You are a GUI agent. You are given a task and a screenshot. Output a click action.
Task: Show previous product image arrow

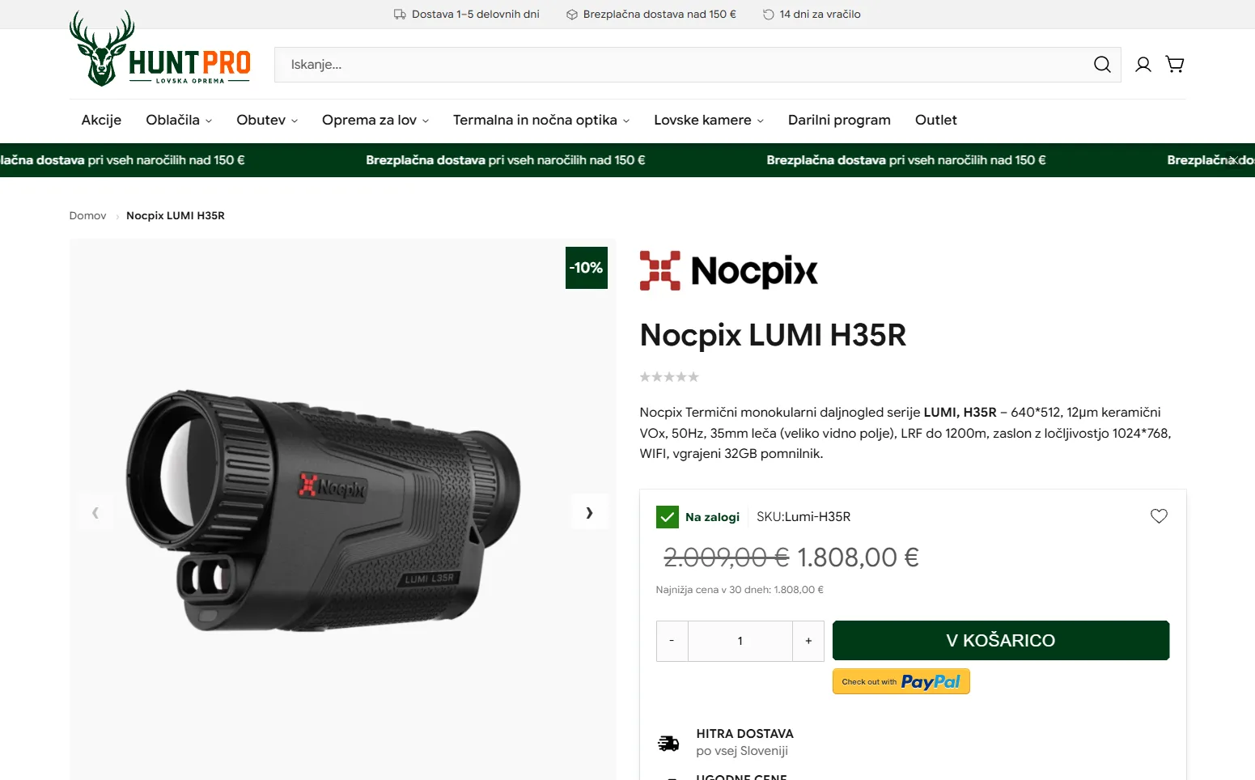pyautogui.click(x=95, y=512)
